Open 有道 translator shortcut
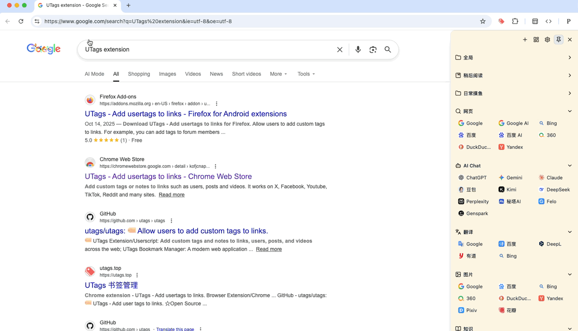This screenshot has width=578, height=331. [x=467, y=256]
